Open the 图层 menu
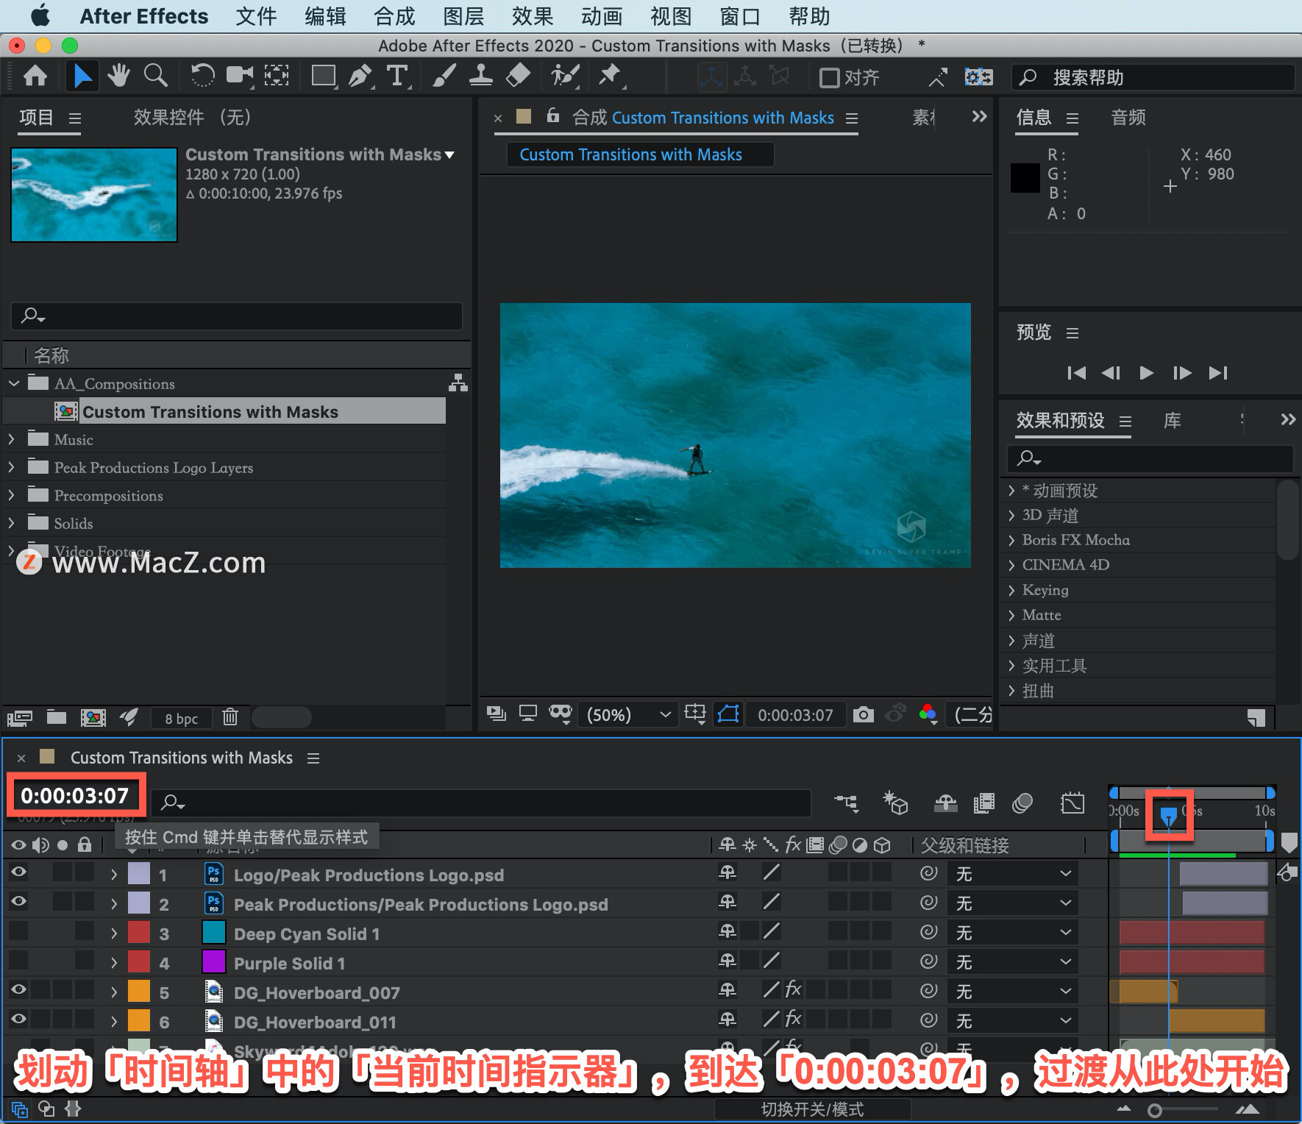Image resolution: width=1302 pixels, height=1124 pixels. (463, 15)
